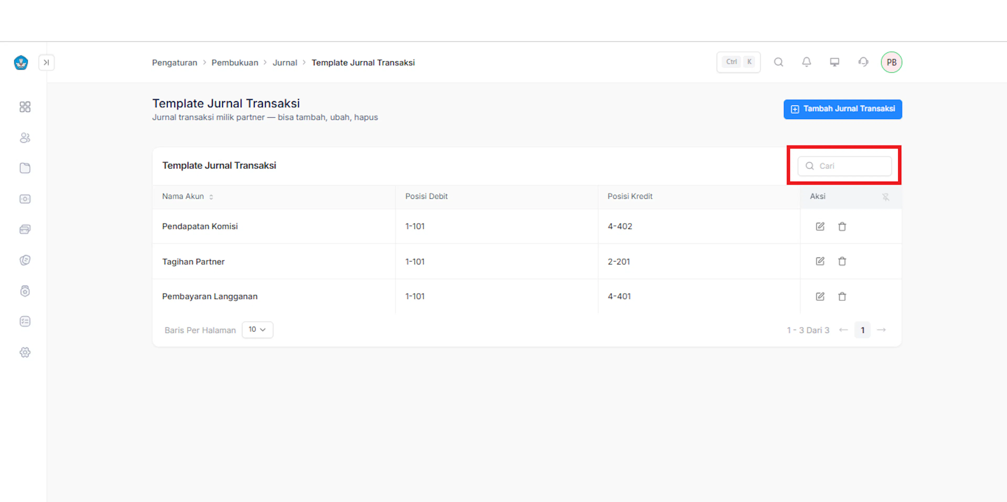The image size is (1007, 502).
Task: Click the Template Jurnal Transaksi breadcrumb
Action: pyautogui.click(x=363, y=63)
